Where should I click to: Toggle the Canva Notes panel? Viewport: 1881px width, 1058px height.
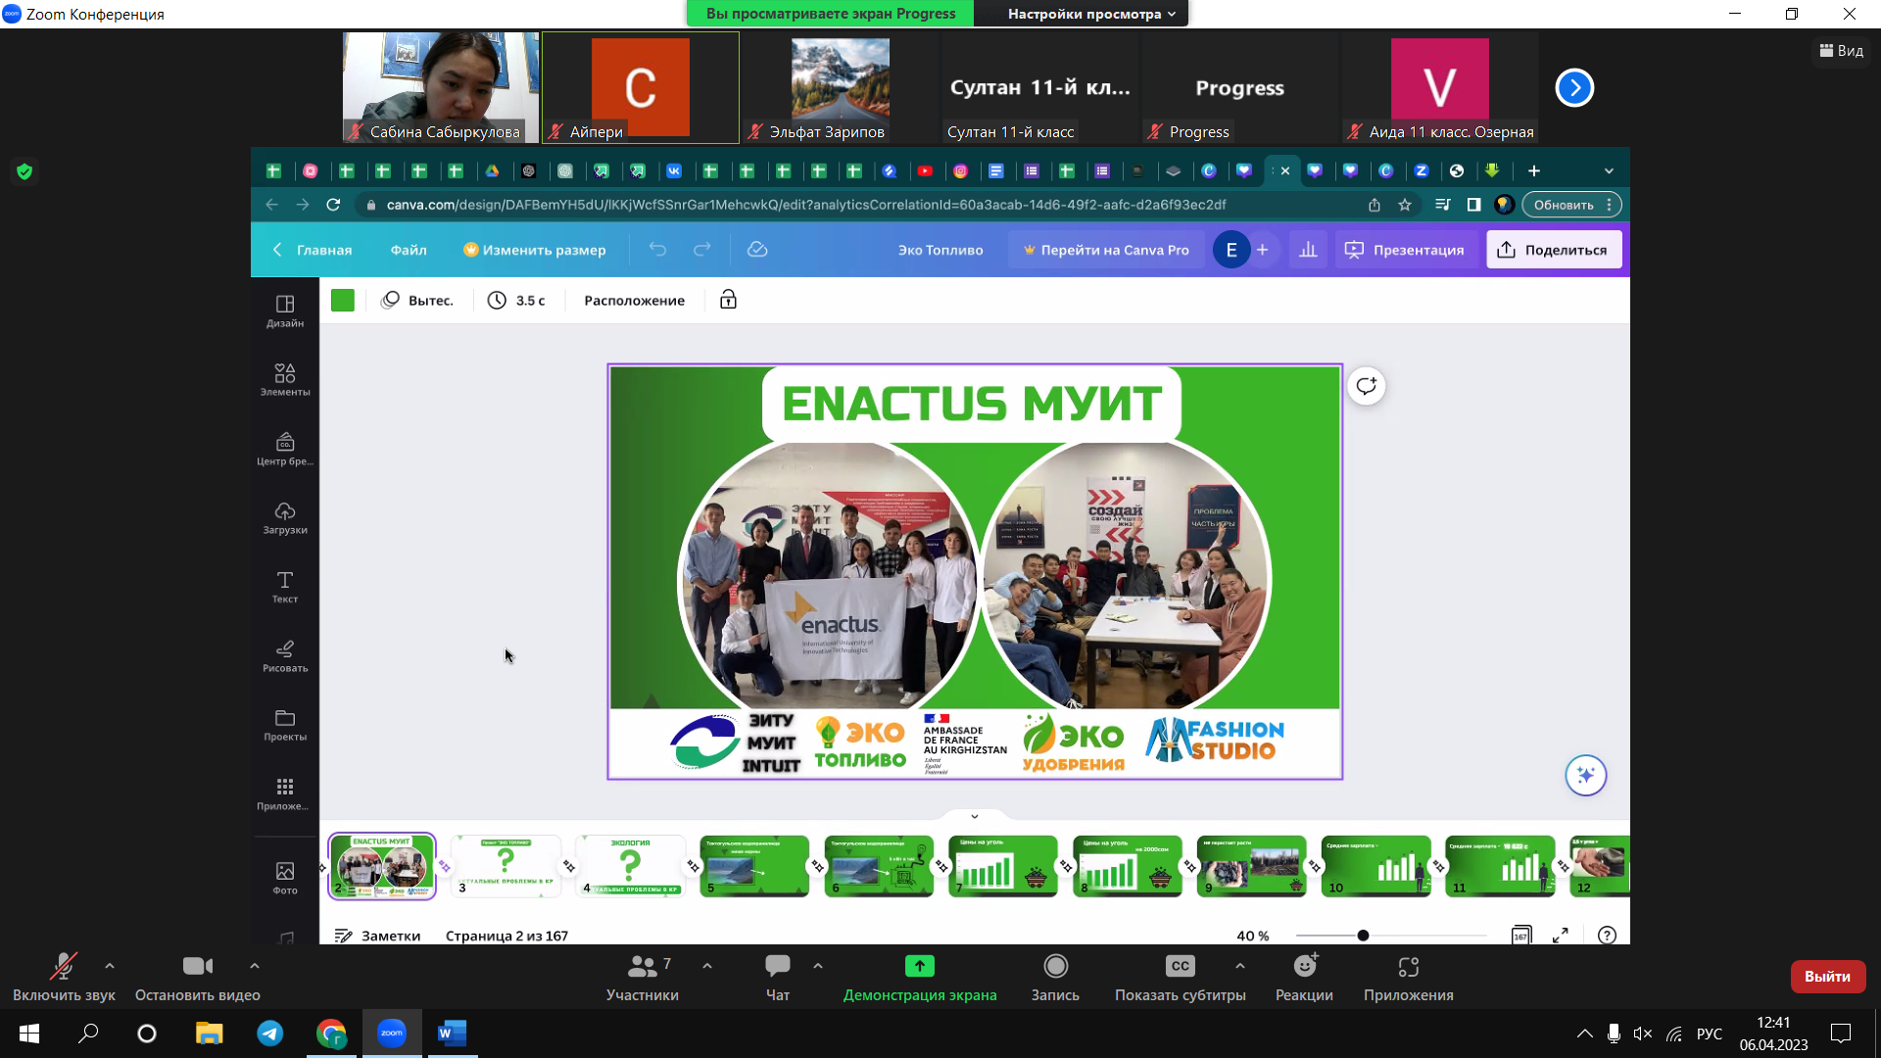coord(378,936)
